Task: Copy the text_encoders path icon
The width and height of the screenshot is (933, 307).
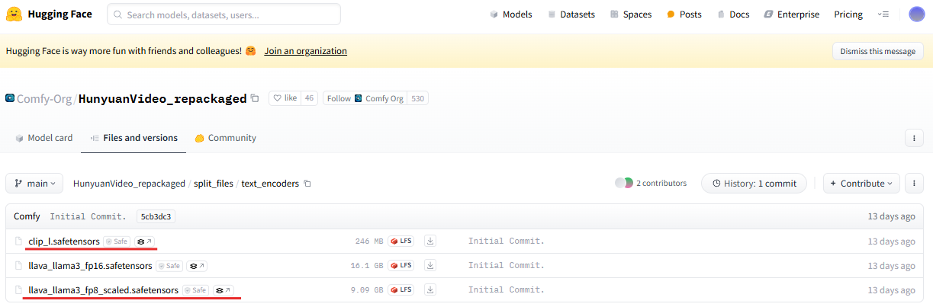Action: click(x=307, y=184)
